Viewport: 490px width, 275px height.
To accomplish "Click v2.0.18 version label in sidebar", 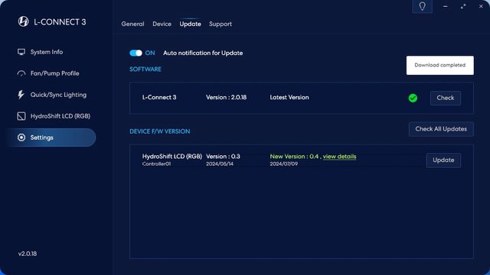I will (x=28, y=254).
